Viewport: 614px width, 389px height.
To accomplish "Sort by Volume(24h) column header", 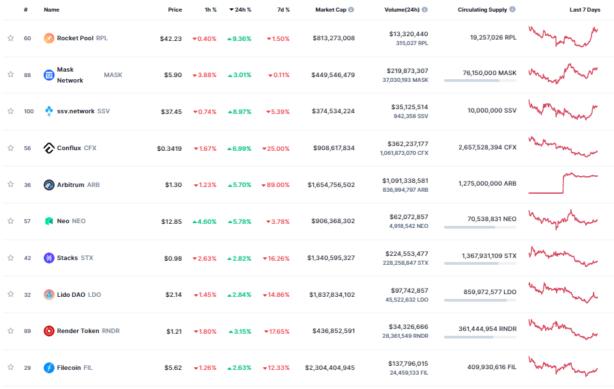I will point(402,10).
